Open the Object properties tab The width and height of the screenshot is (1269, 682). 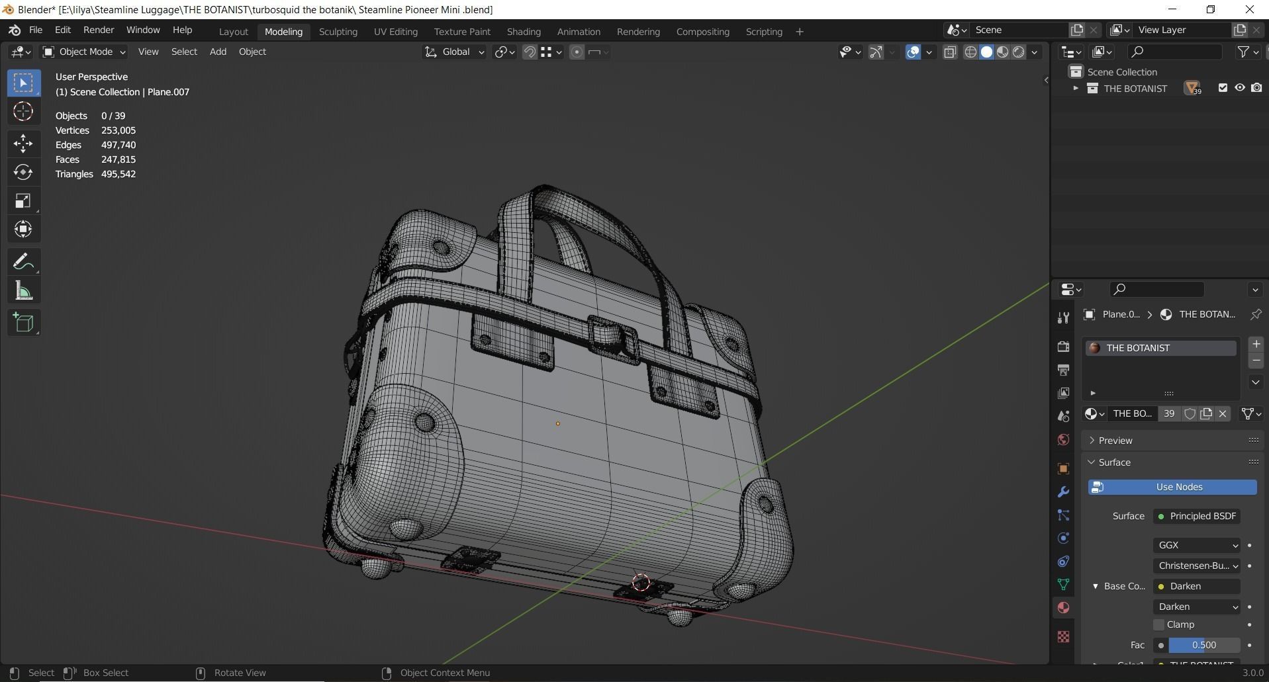point(1063,469)
